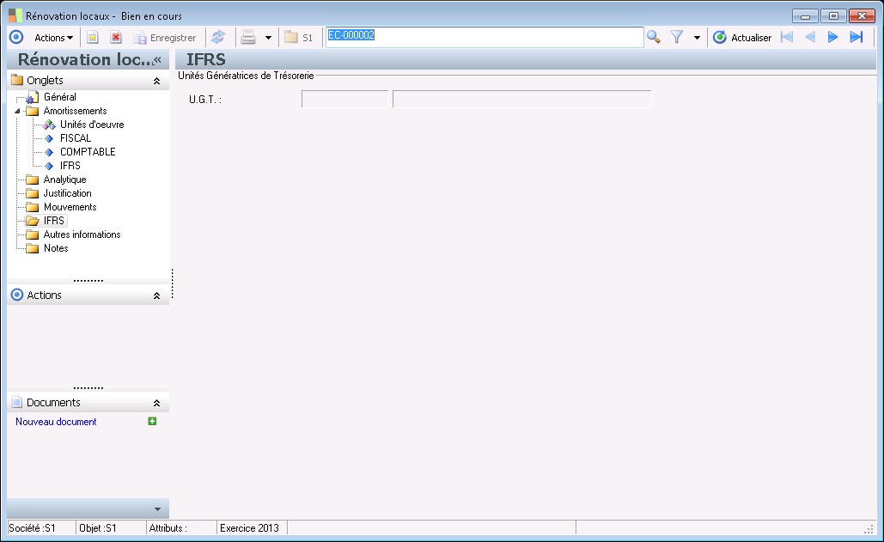The width and height of the screenshot is (884, 542).
Task: Click the vertical dotted pane splitter handle
Action: point(172,283)
